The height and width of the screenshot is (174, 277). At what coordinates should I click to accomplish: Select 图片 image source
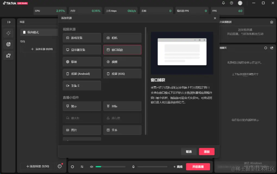coord(82,130)
